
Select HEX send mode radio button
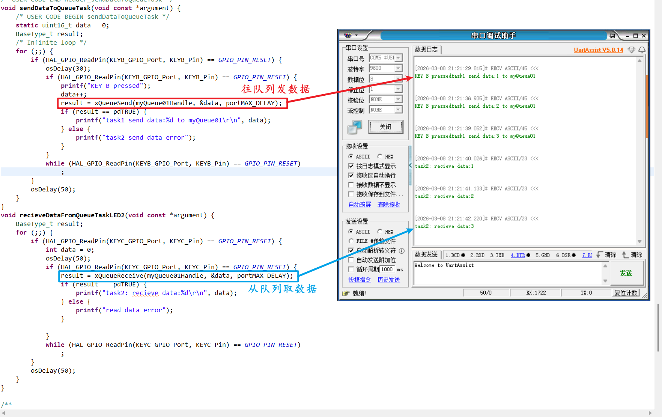coord(380,232)
